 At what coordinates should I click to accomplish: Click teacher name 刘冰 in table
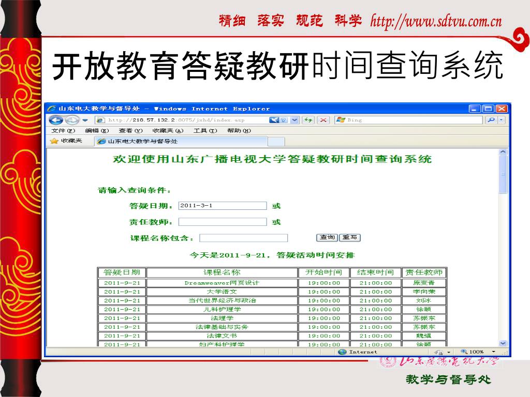tap(424, 300)
